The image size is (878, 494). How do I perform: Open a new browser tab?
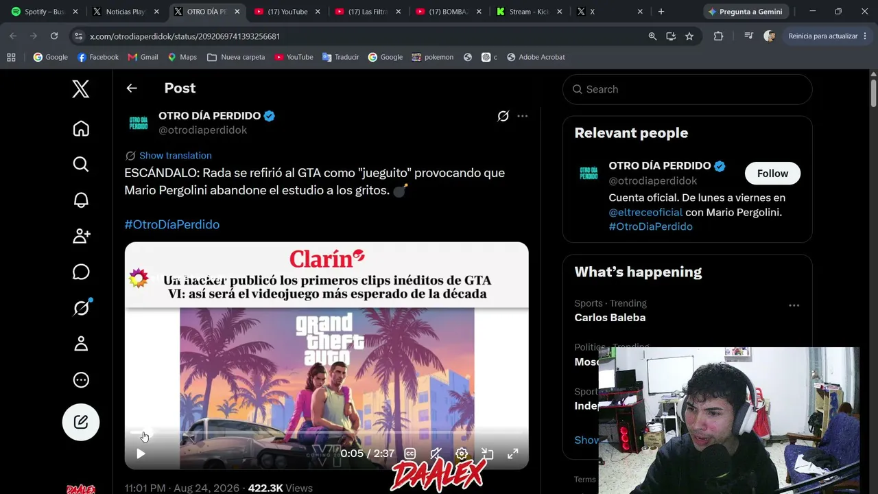click(x=661, y=12)
